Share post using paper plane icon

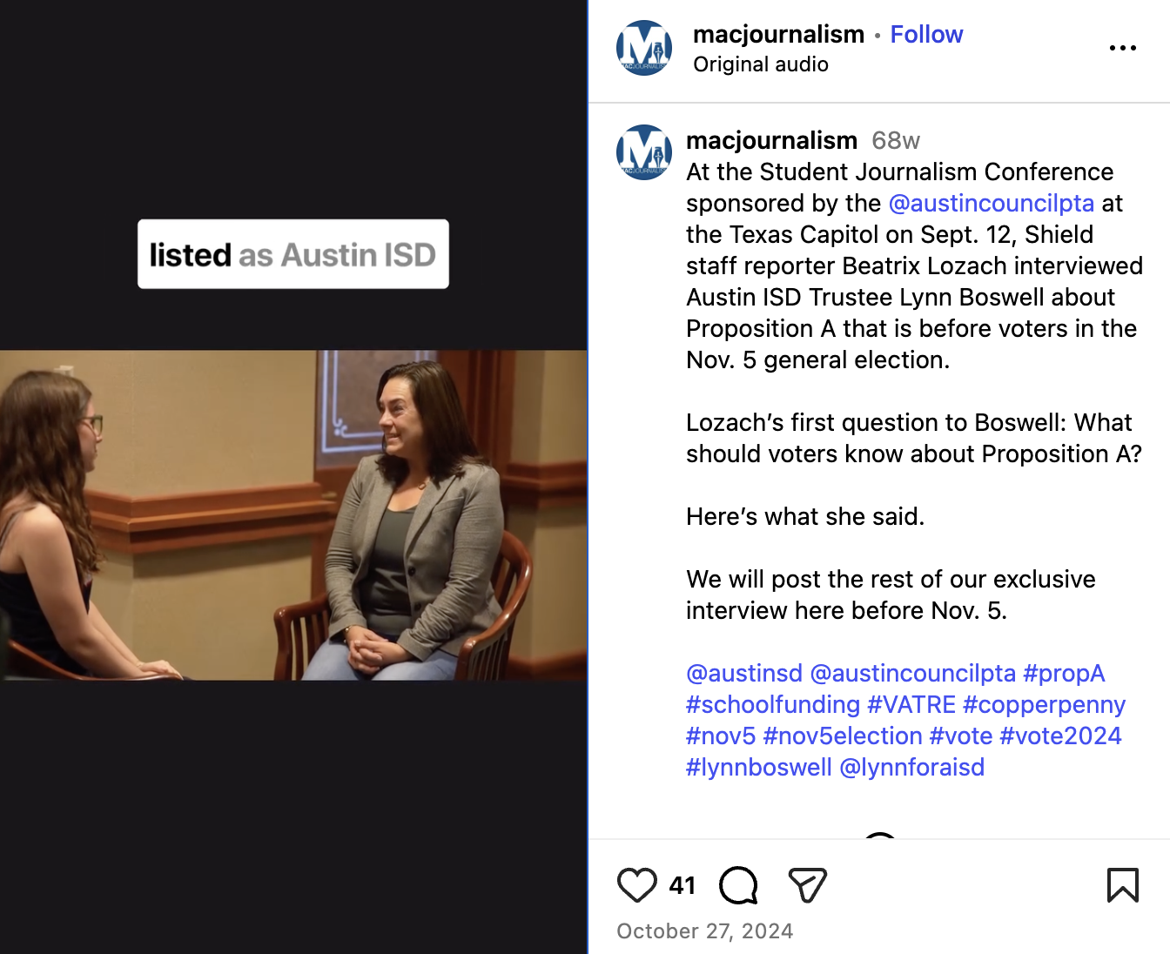pyautogui.click(x=807, y=885)
